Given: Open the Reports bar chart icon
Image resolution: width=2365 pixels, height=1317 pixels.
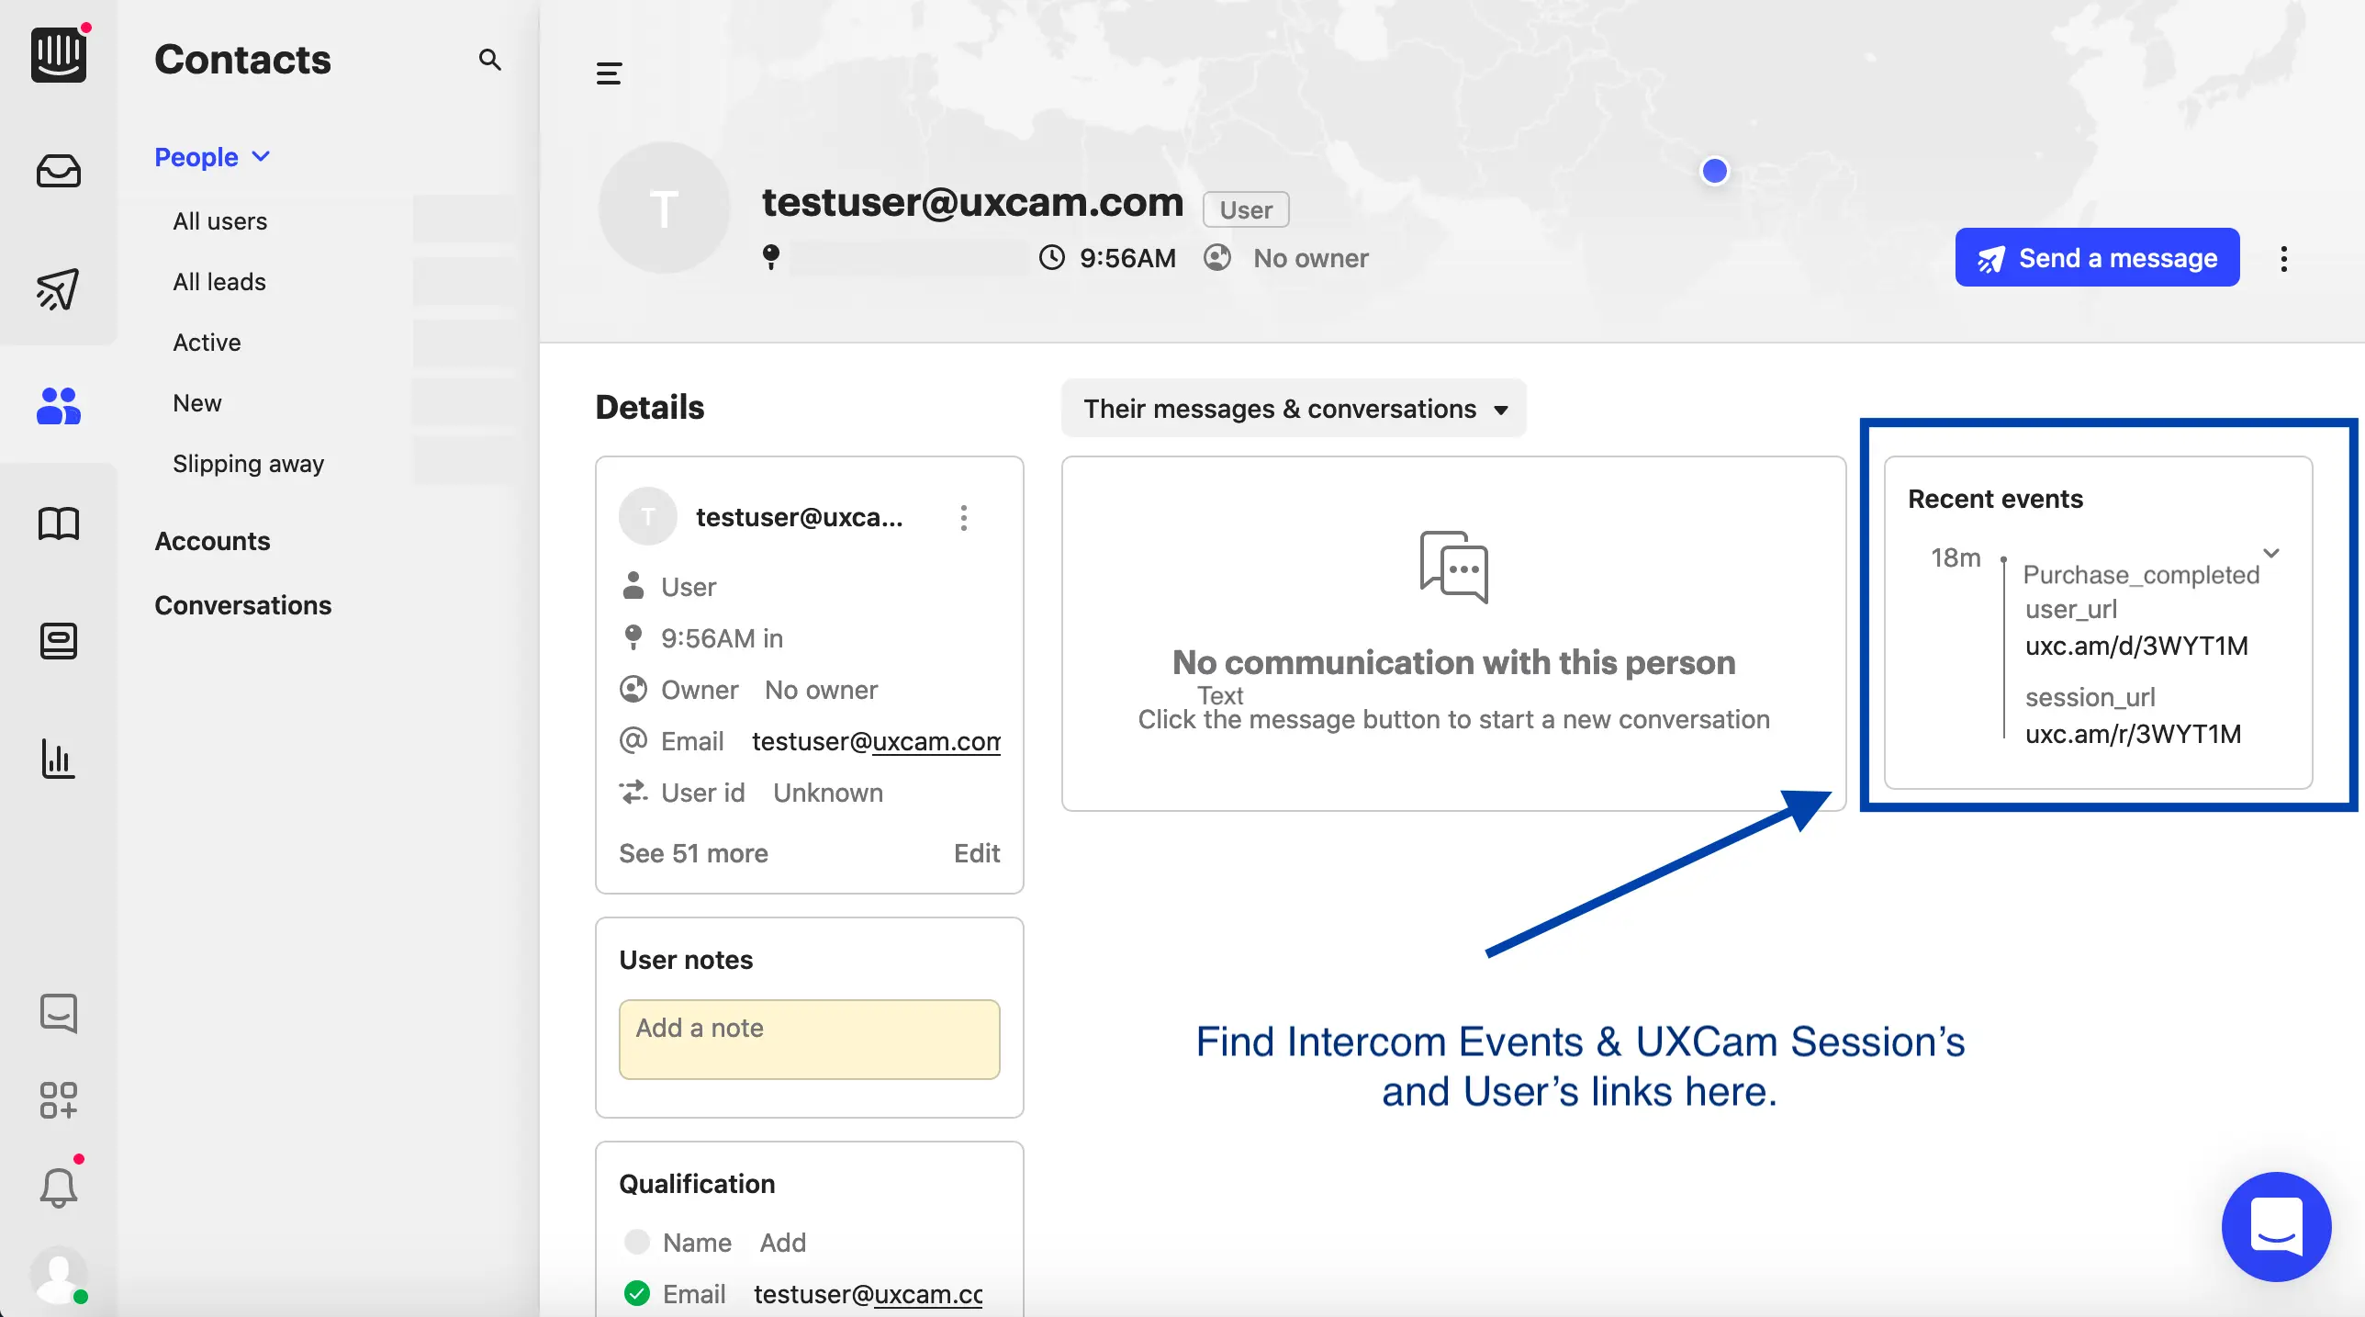Looking at the screenshot, I should point(58,759).
